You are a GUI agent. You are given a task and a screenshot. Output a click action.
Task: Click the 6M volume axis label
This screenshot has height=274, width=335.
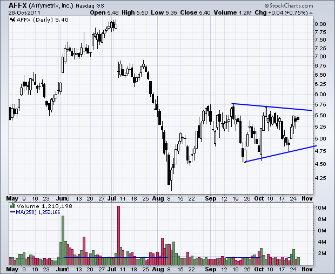point(322,230)
